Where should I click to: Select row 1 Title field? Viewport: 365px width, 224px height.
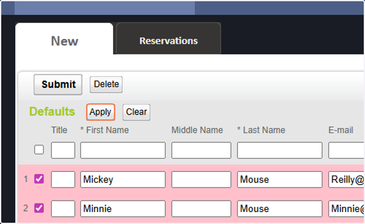coord(63,180)
